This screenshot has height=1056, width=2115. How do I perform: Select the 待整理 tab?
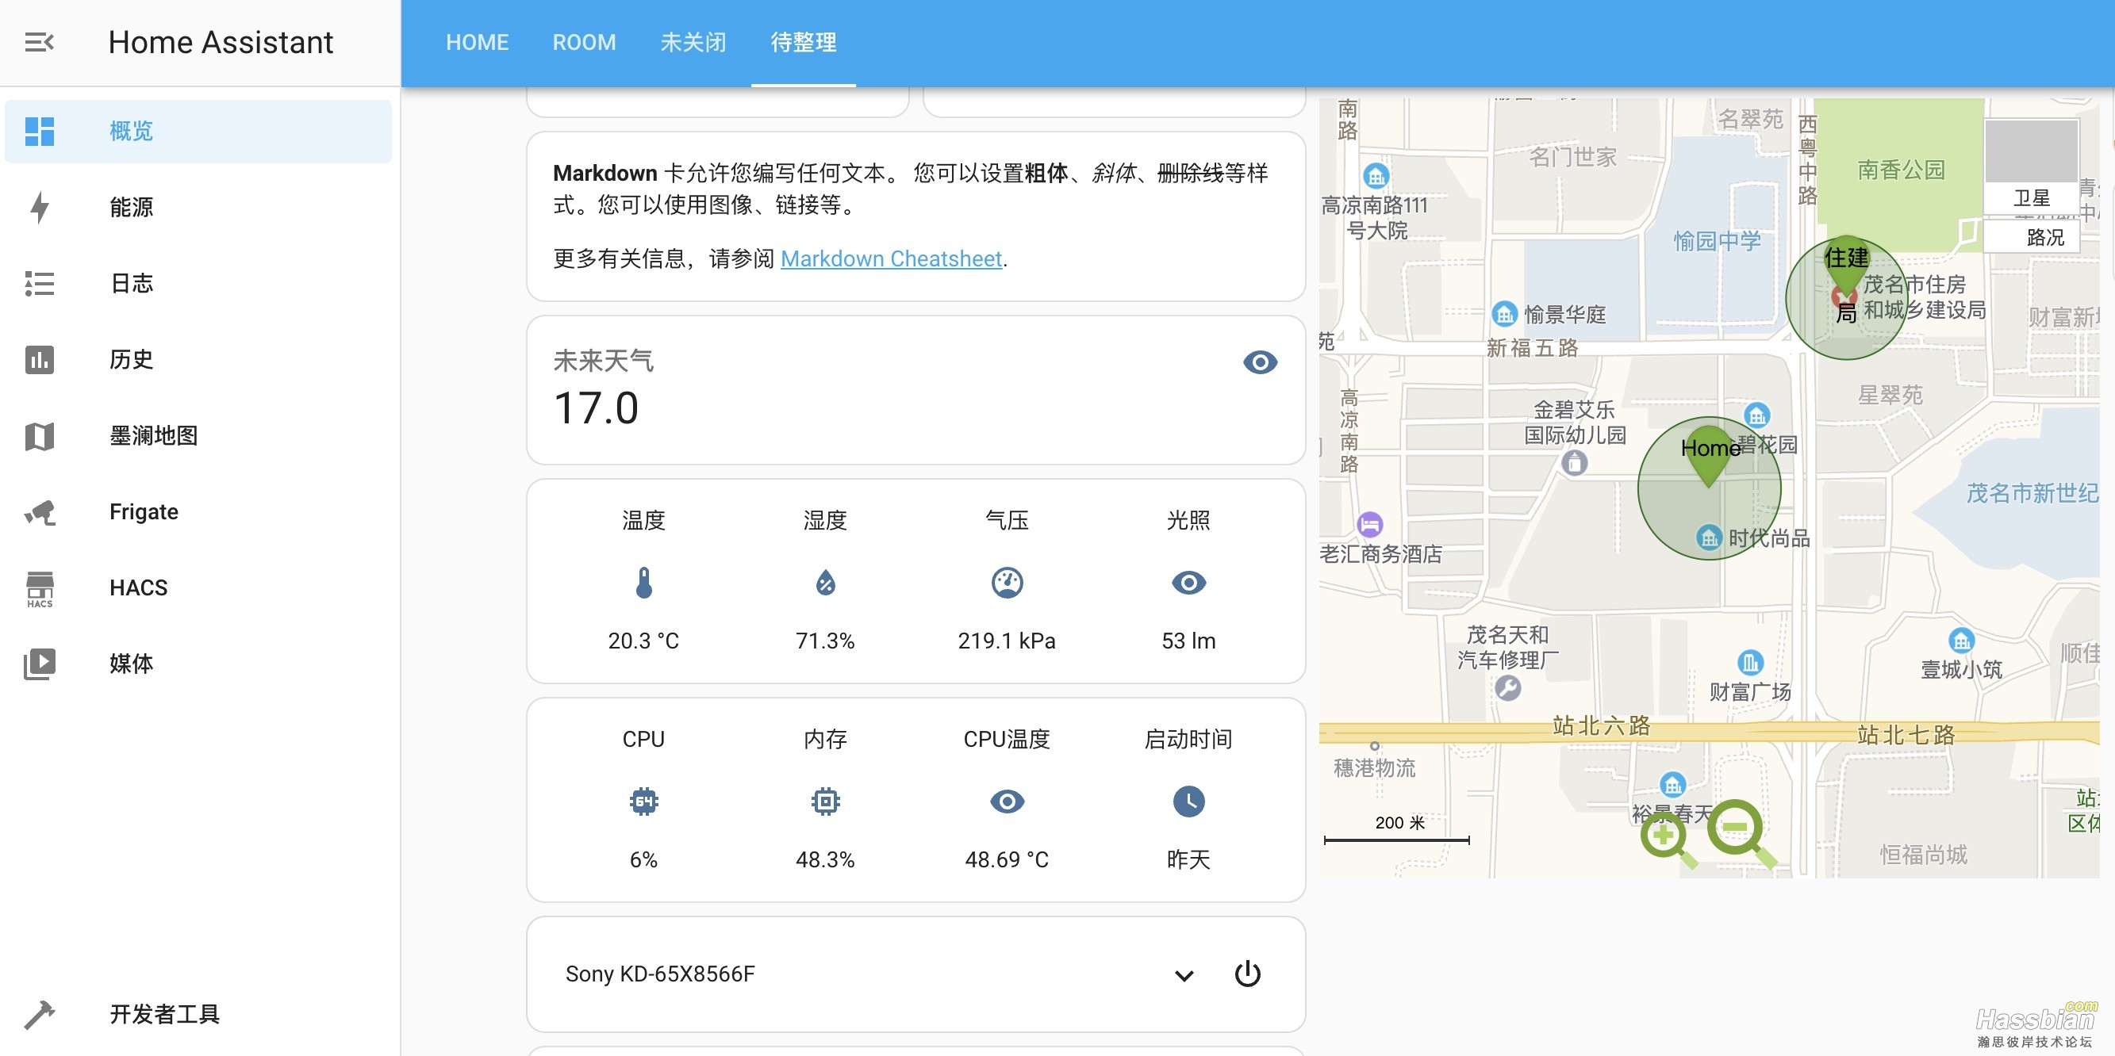(x=803, y=43)
